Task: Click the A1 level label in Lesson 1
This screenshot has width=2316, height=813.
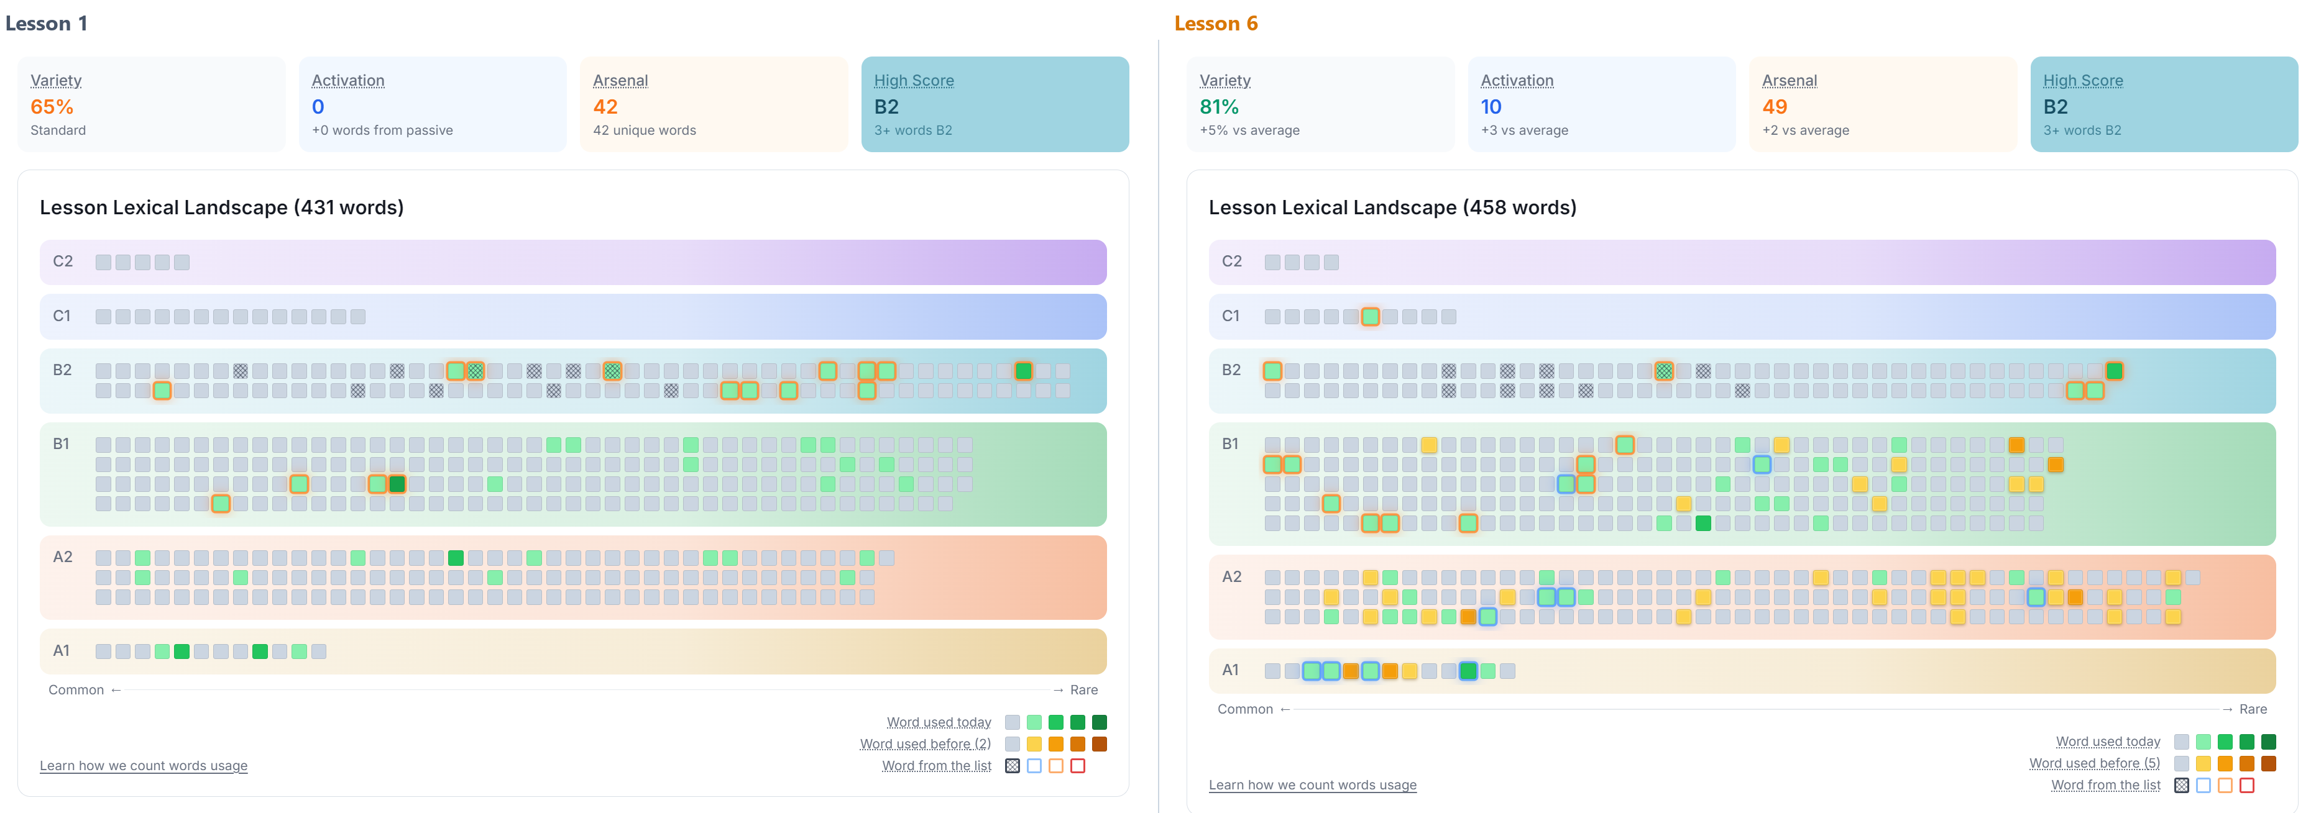Action: pyautogui.click(x=61, y=650)
